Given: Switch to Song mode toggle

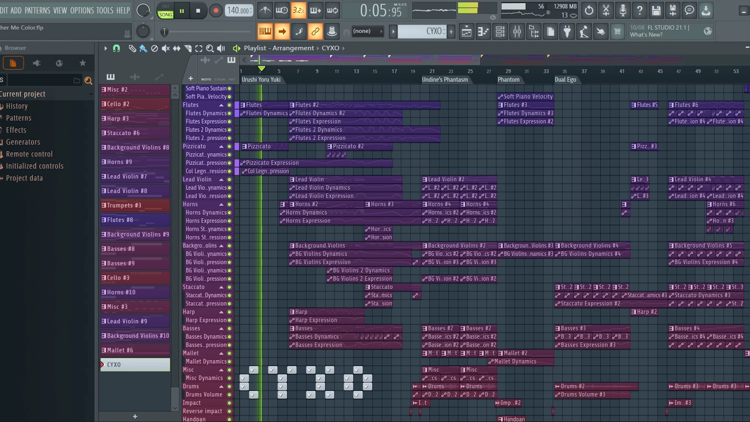Looking at the screenshot, I should [x=165, y=14].
